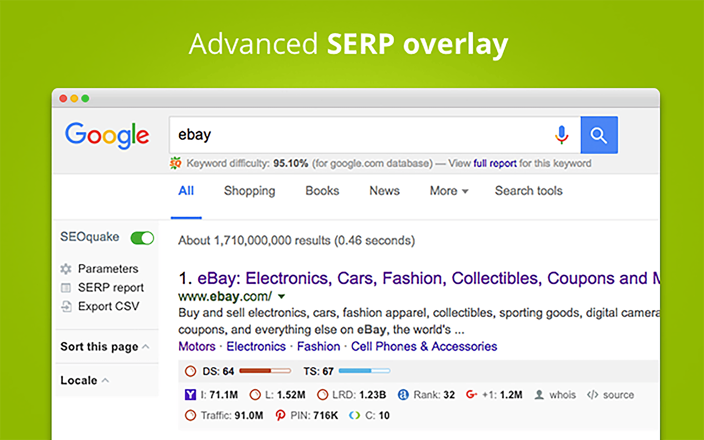This screenshot has height=440, width=704.
Task: Click the Alexa rank icon
Action: tap(403, 395)
